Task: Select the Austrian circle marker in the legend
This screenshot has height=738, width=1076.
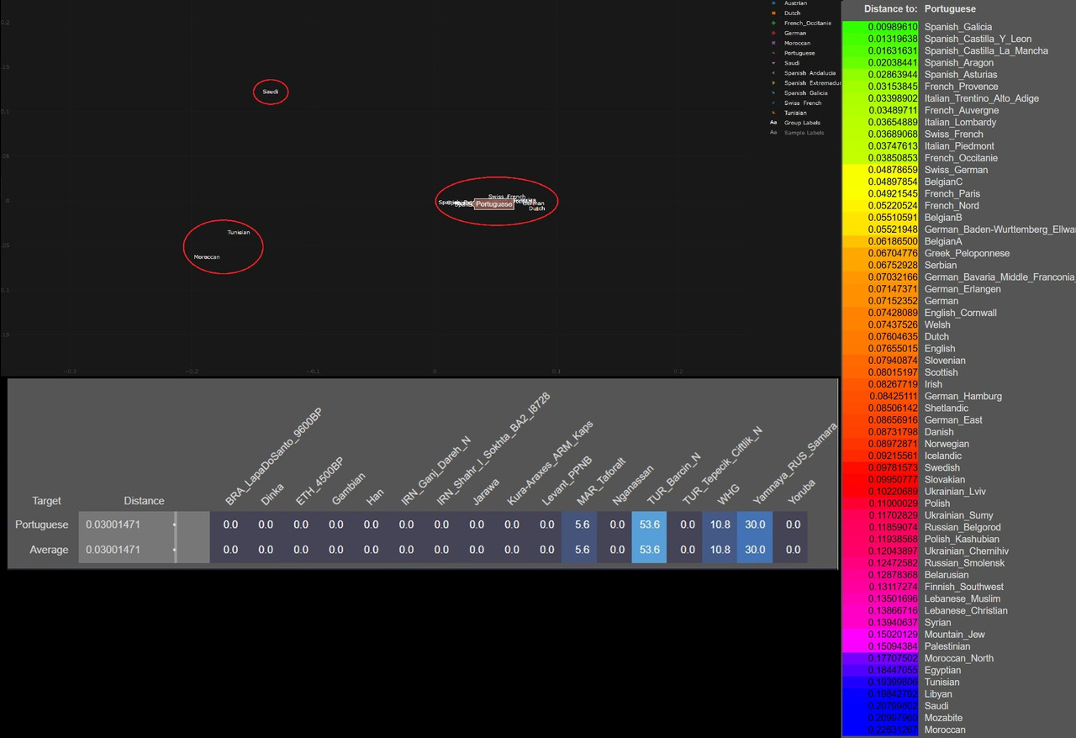Action: click(x=773, y=3)
